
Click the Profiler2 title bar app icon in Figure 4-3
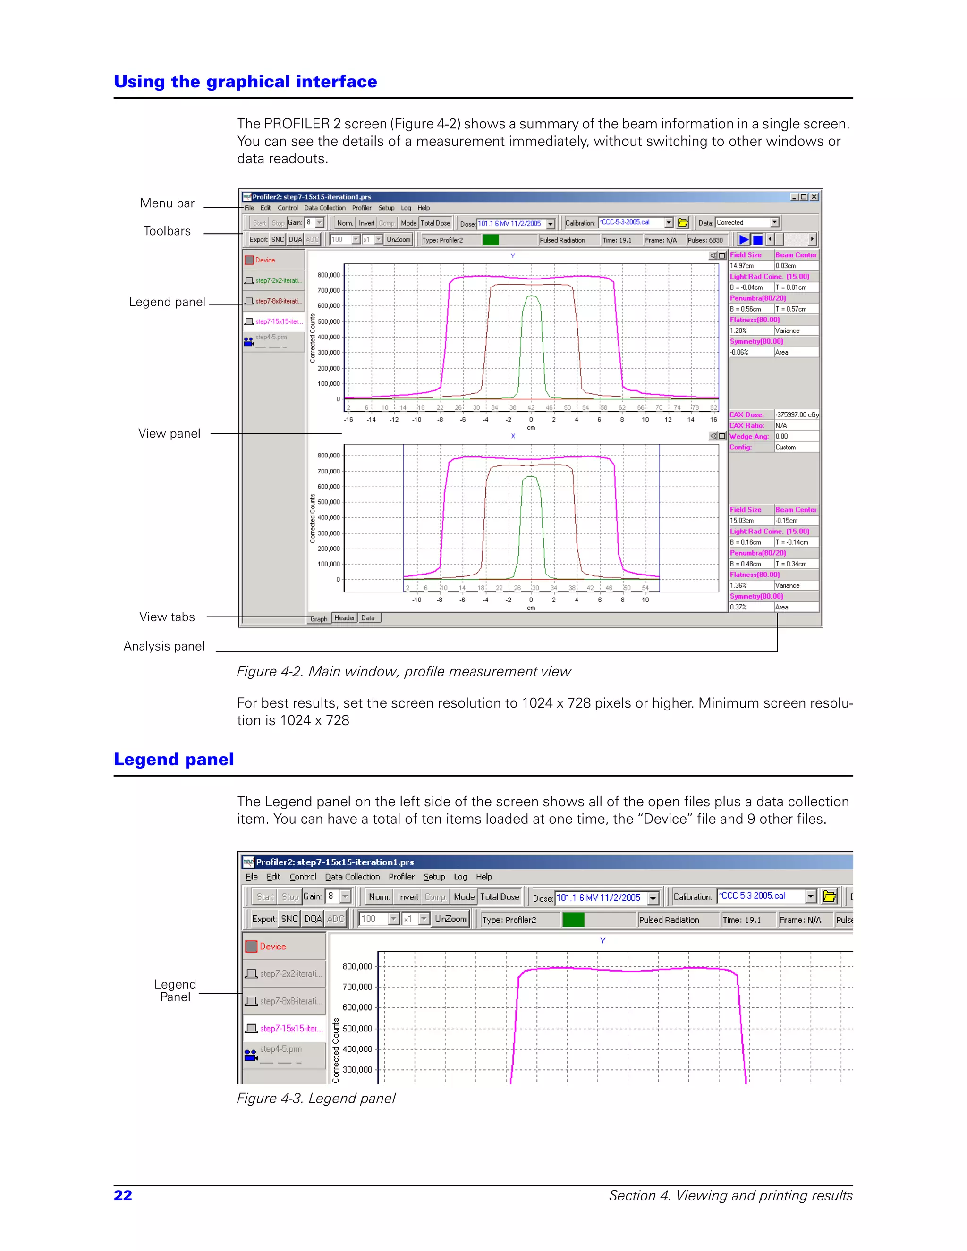pyautogui.click(x=249, y=862)
